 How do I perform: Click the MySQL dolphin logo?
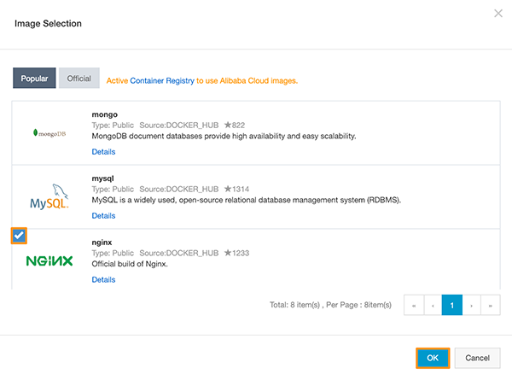point(49,198)
